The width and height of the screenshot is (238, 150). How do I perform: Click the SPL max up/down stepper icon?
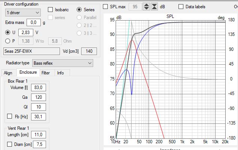coord(147,7)
